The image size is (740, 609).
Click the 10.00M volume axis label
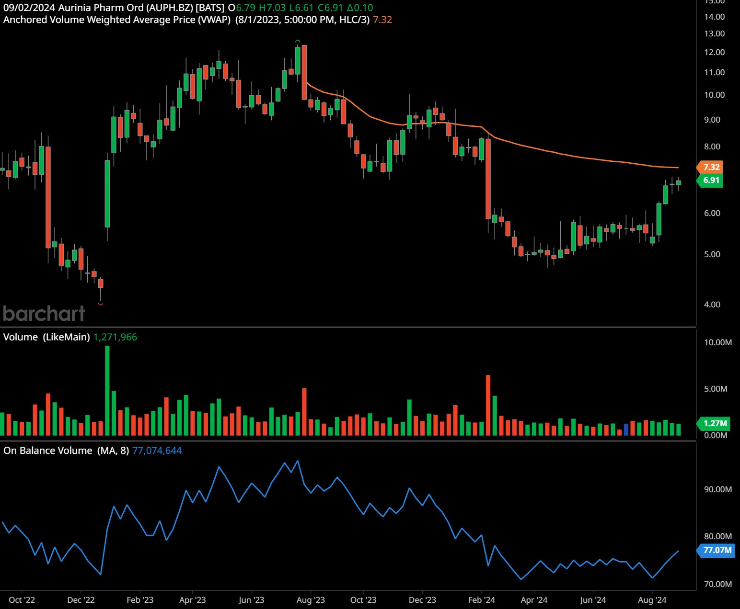717,342
